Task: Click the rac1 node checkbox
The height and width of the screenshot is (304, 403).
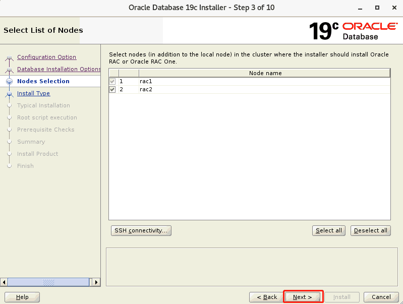Action: pyautogui.click(x=112, y=82)
